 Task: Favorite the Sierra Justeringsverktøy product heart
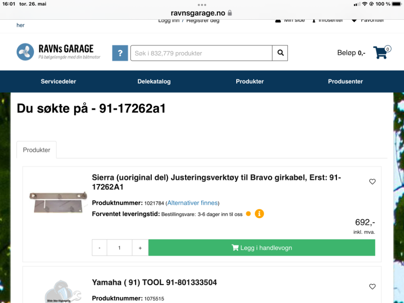click(372, 182)
